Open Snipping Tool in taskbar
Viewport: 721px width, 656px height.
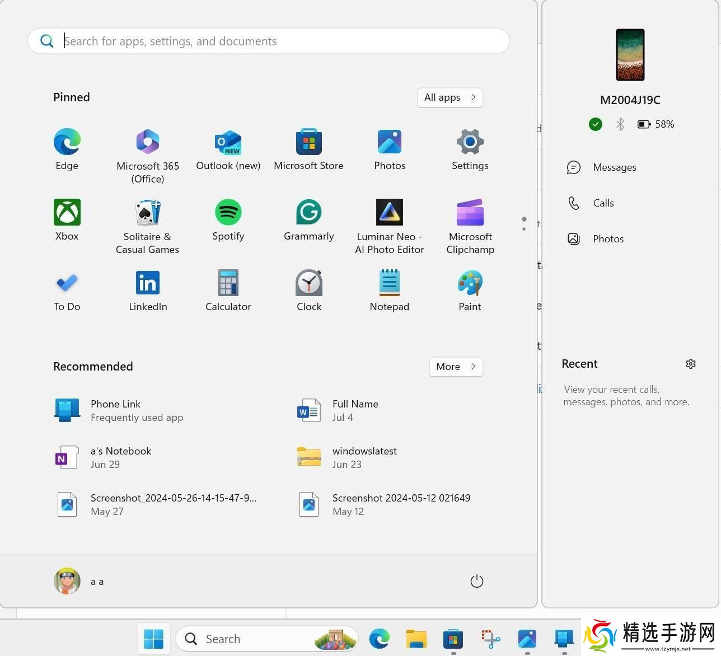(x=490, y=639)
